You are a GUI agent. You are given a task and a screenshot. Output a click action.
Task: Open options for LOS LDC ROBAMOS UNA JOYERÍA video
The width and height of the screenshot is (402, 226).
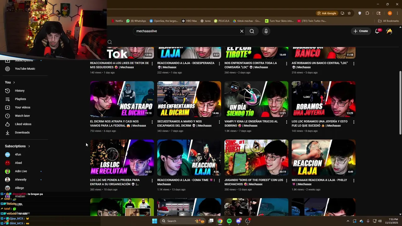click(x=354, y=122)
